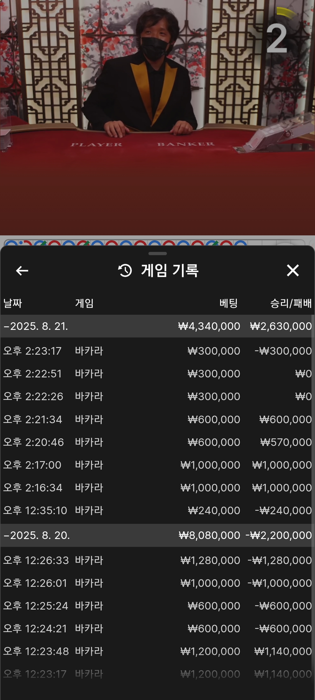Open the 오후 2:22:26 game record
This screenshot has width=315, height=700.
click(157, 396)
